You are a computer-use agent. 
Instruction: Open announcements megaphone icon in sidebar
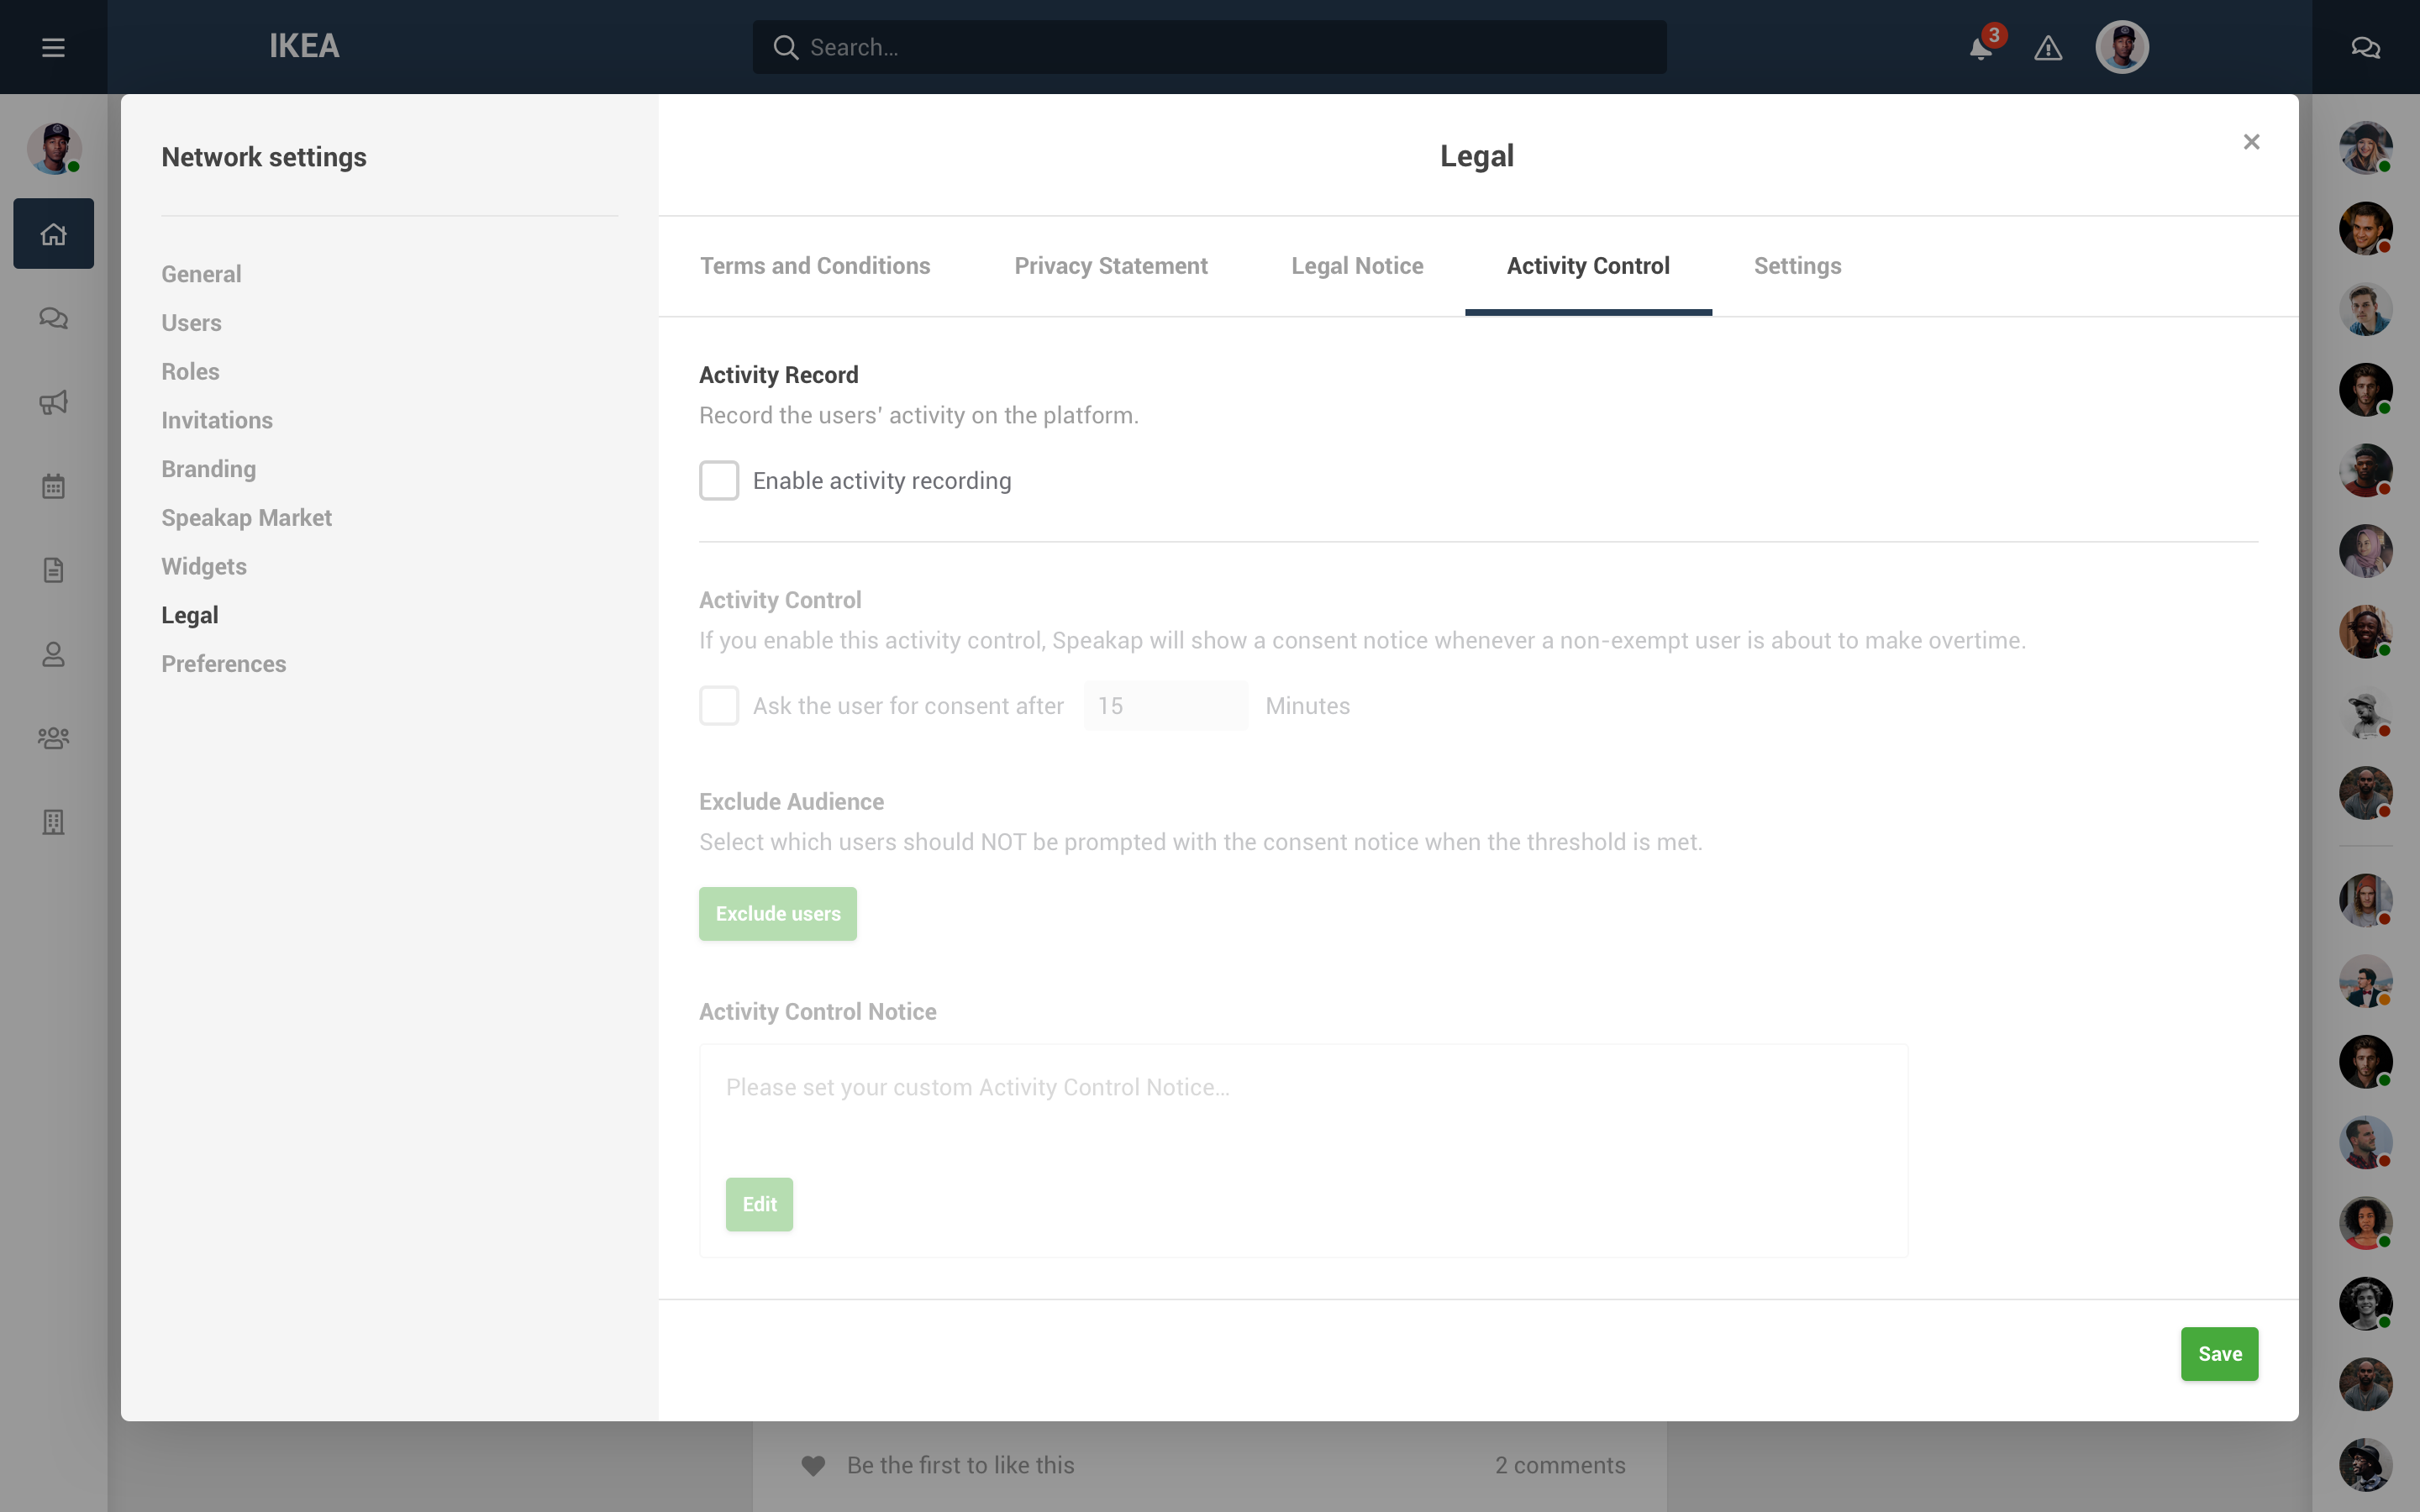coord(53,402)
